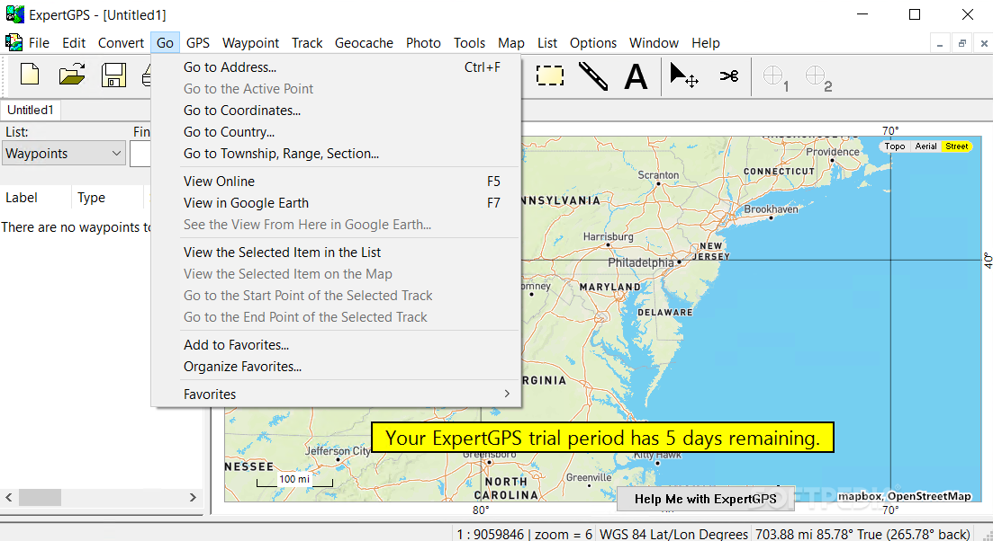Click the crosshair number 1 icon
The width and height of the screenshot is (993, 541).
pos(776,78)
